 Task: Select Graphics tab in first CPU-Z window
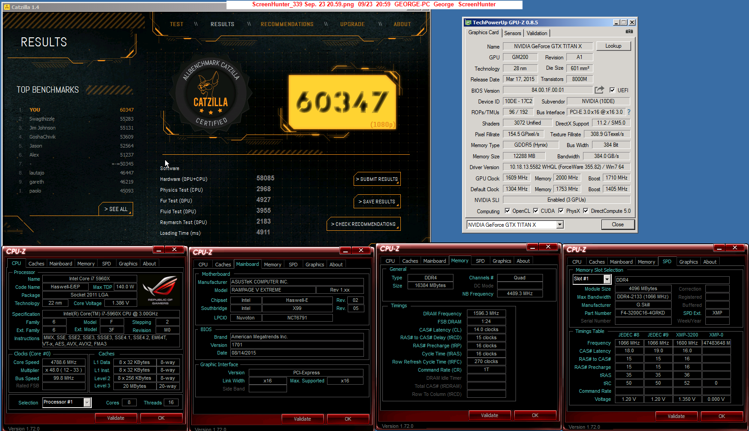(x=128, y=264)
